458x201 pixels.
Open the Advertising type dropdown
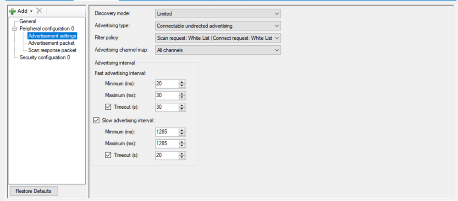[x=218, y=26]
